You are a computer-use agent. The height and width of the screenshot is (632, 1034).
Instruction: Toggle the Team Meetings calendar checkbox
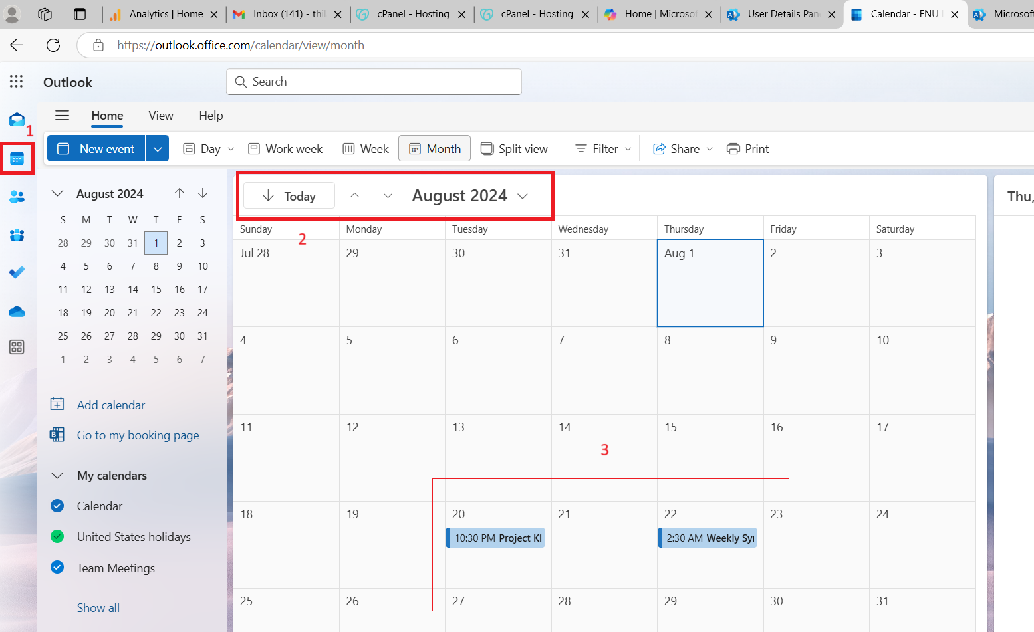click(x=57, y=568)
